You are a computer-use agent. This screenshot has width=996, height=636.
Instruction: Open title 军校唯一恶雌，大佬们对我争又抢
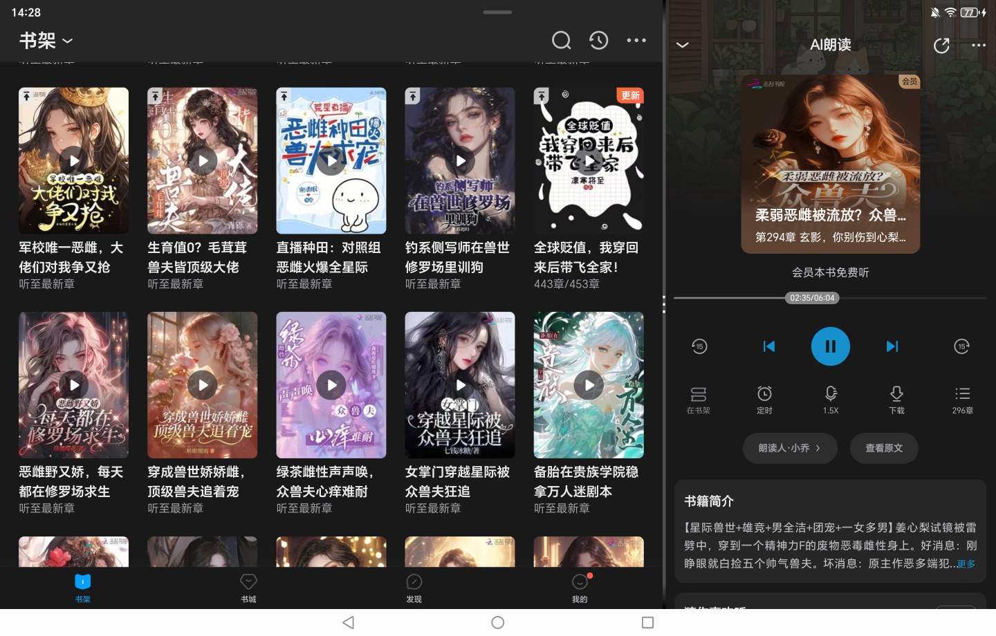71,257
